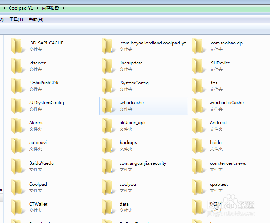This screenshot has width=270, height=223.
Task: Click the .BD_SAPI_CACHE folder name
Action: pyautogui.click(x=46, y=43)
